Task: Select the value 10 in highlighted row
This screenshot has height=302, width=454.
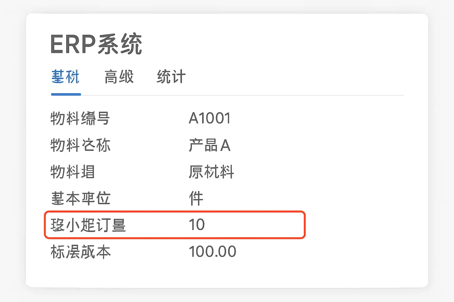Action: coord(197,225)
